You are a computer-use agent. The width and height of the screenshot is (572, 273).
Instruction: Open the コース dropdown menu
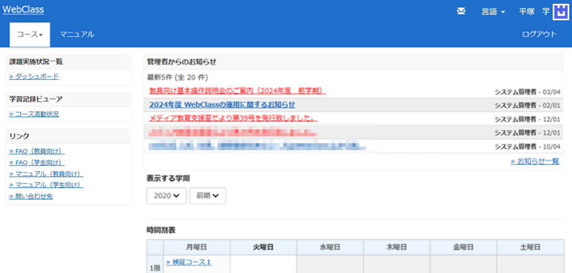[x=30, y=34]
